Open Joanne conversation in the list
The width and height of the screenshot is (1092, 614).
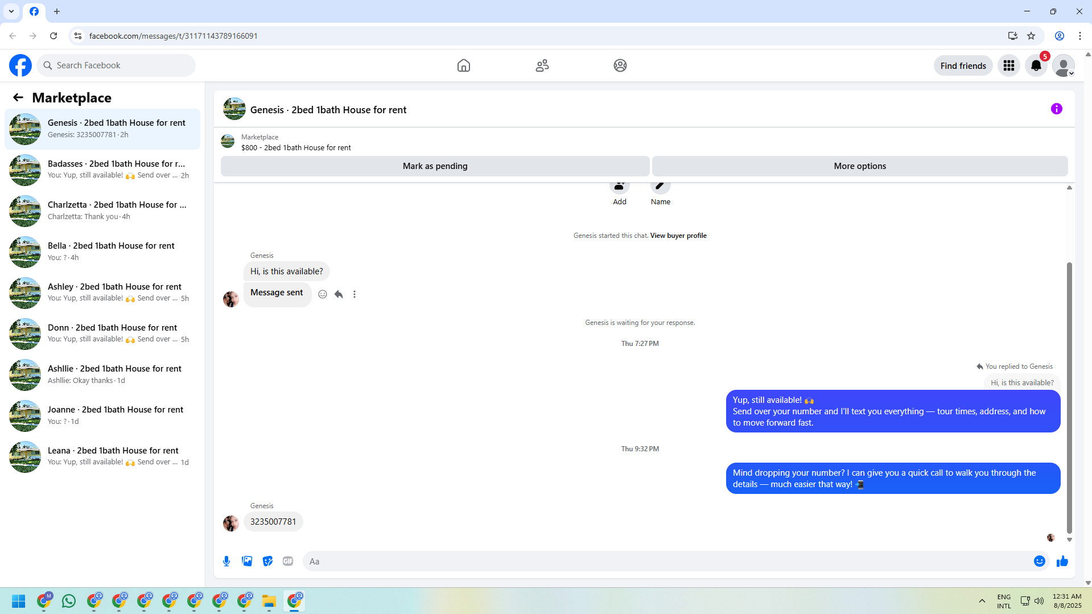coord(102,416)
